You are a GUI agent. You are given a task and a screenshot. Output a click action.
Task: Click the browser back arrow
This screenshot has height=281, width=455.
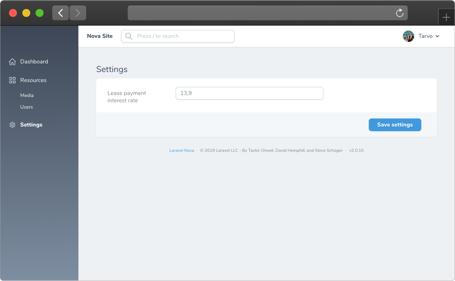[x=60, y=13]
